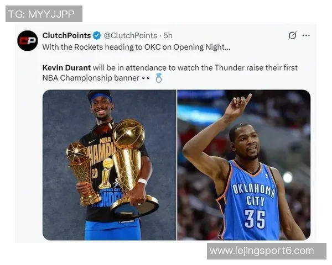Open the right Oklahoma City jersey photo
Viewport: 332px width, 265px height.
tap(244, 165)
